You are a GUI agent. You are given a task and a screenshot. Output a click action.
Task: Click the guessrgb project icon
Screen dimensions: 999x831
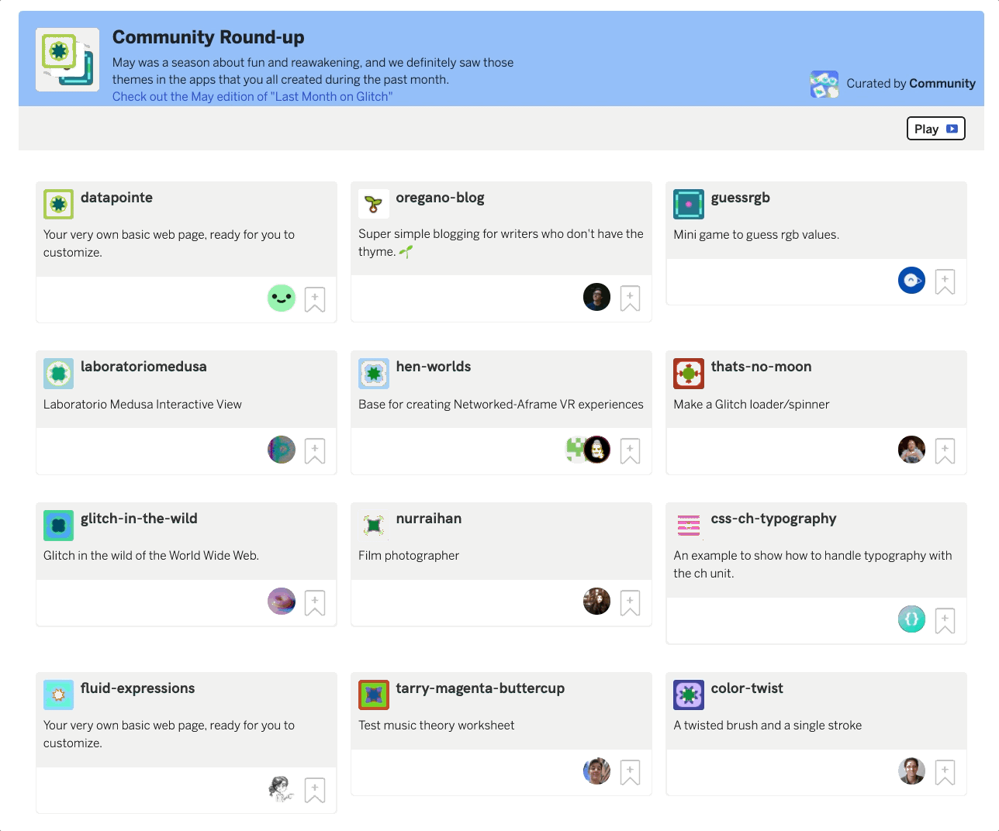[688, 205]
